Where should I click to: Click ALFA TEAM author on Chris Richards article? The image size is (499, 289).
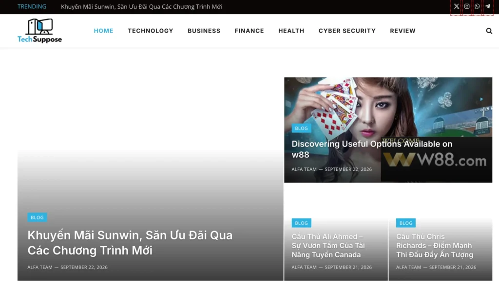[408, 267]
